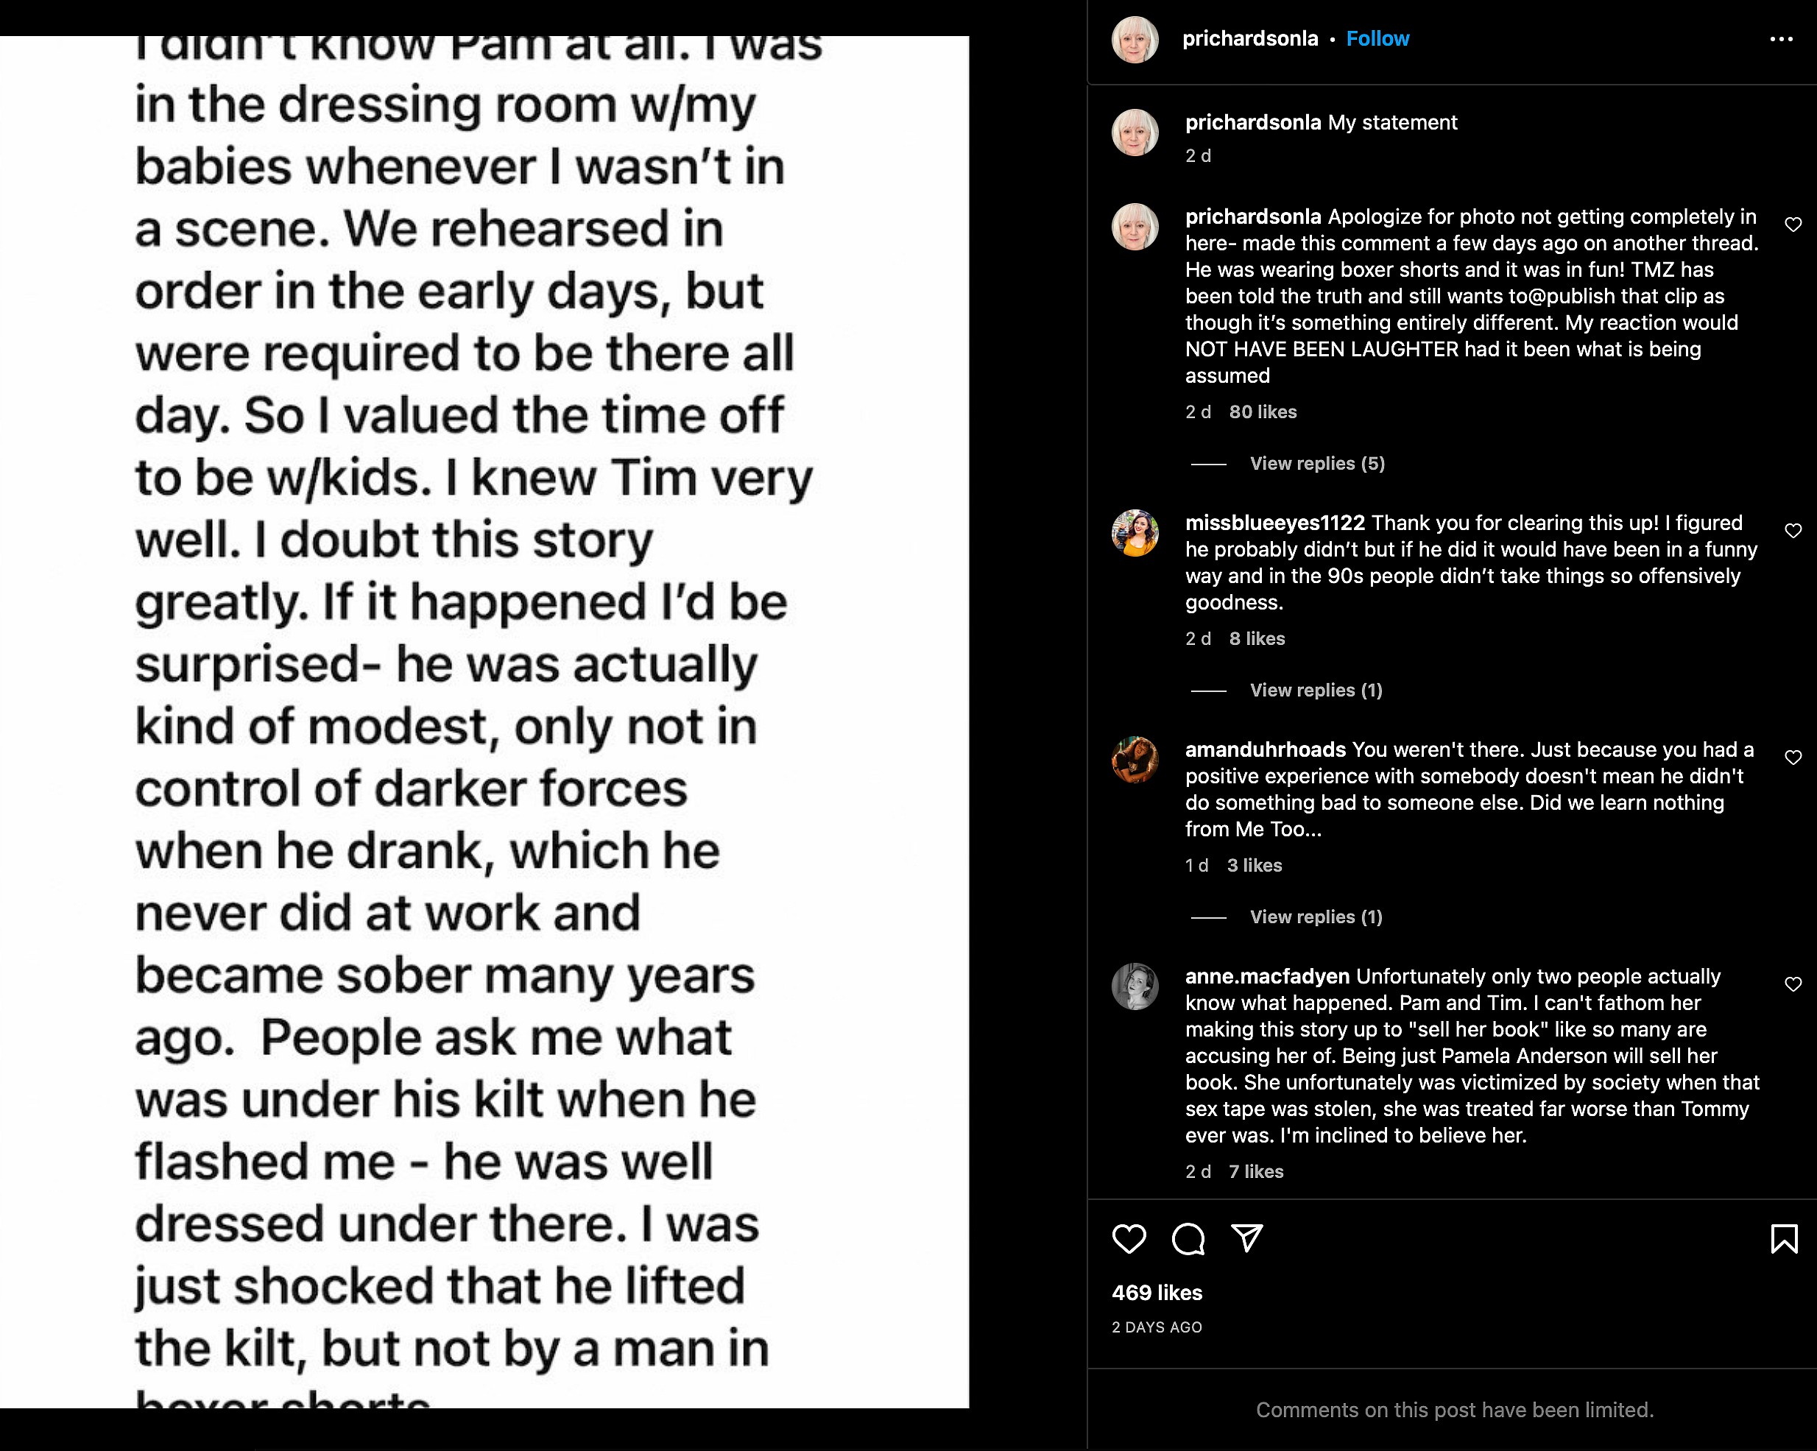View the 469 likes list

[x=1157, y=1293]
